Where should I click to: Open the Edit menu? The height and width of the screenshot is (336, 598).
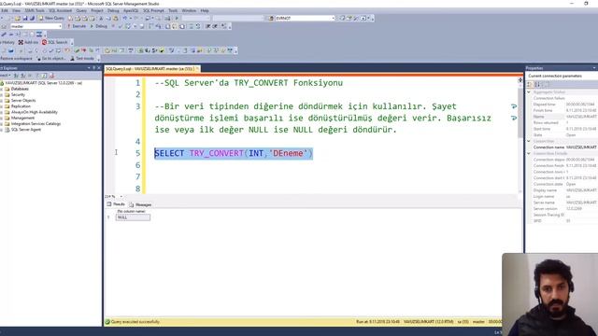tap(5, 10)
